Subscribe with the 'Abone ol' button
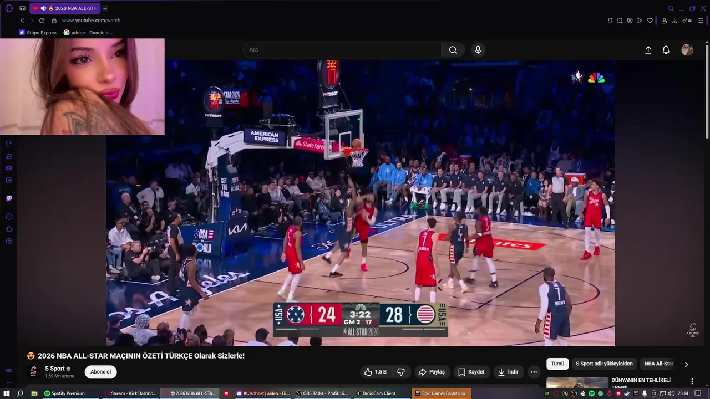Screen dimensions: 710x399 click(x=100, y=372)
